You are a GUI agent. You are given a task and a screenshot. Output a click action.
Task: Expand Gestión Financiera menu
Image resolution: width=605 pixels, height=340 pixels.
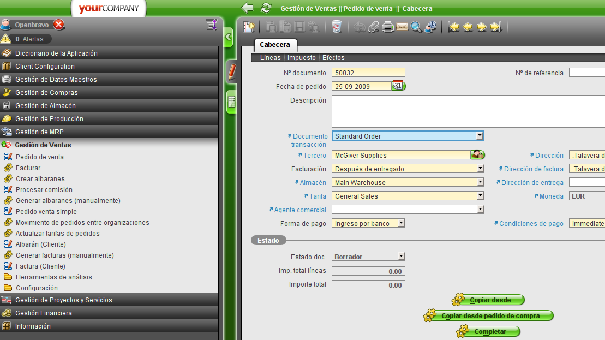tap(109, 313)
